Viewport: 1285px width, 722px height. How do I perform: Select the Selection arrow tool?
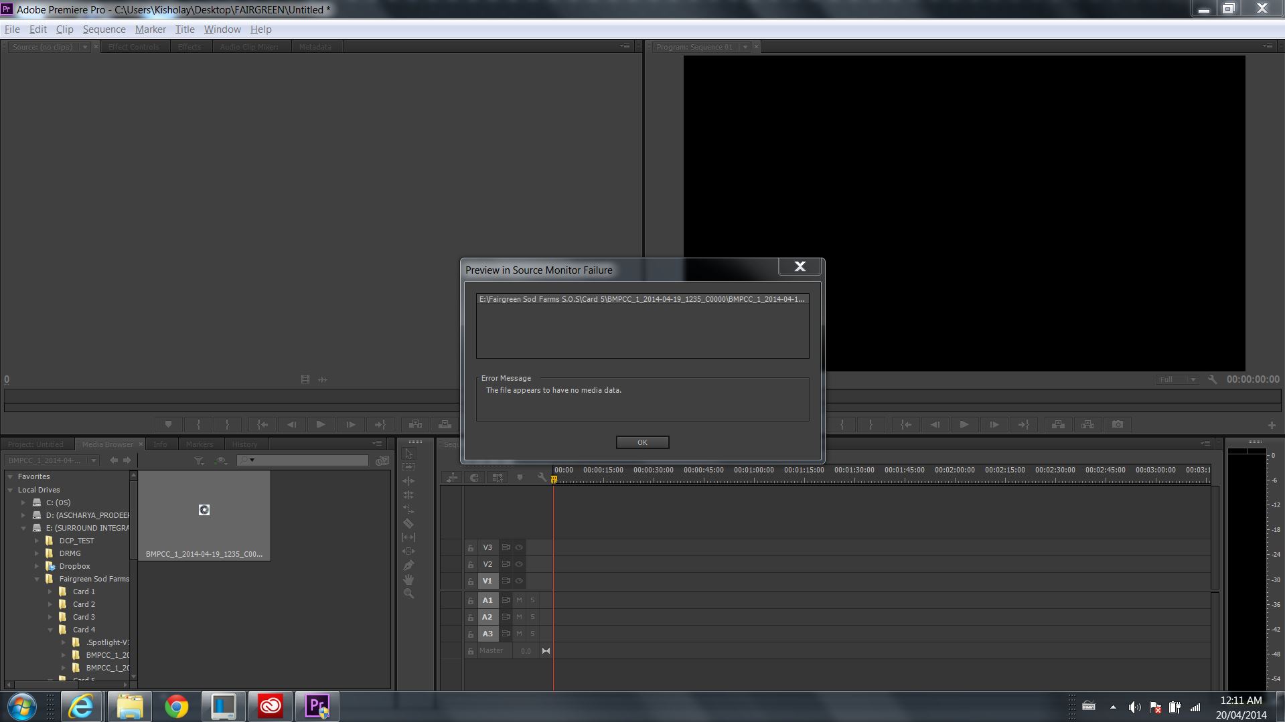[408, 453]
